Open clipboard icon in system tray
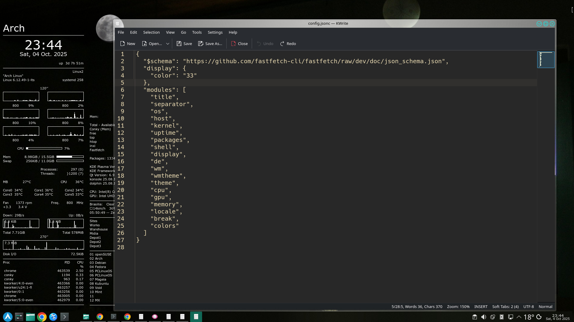Screen dimensions: 574x322 coord(474,317)
